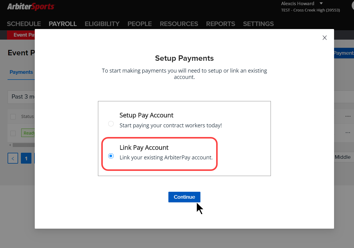The height and width of the screenshot is (248, 354).
Task: Expand the Alexcis Howard account dropdown
Action: click(321, 3)
